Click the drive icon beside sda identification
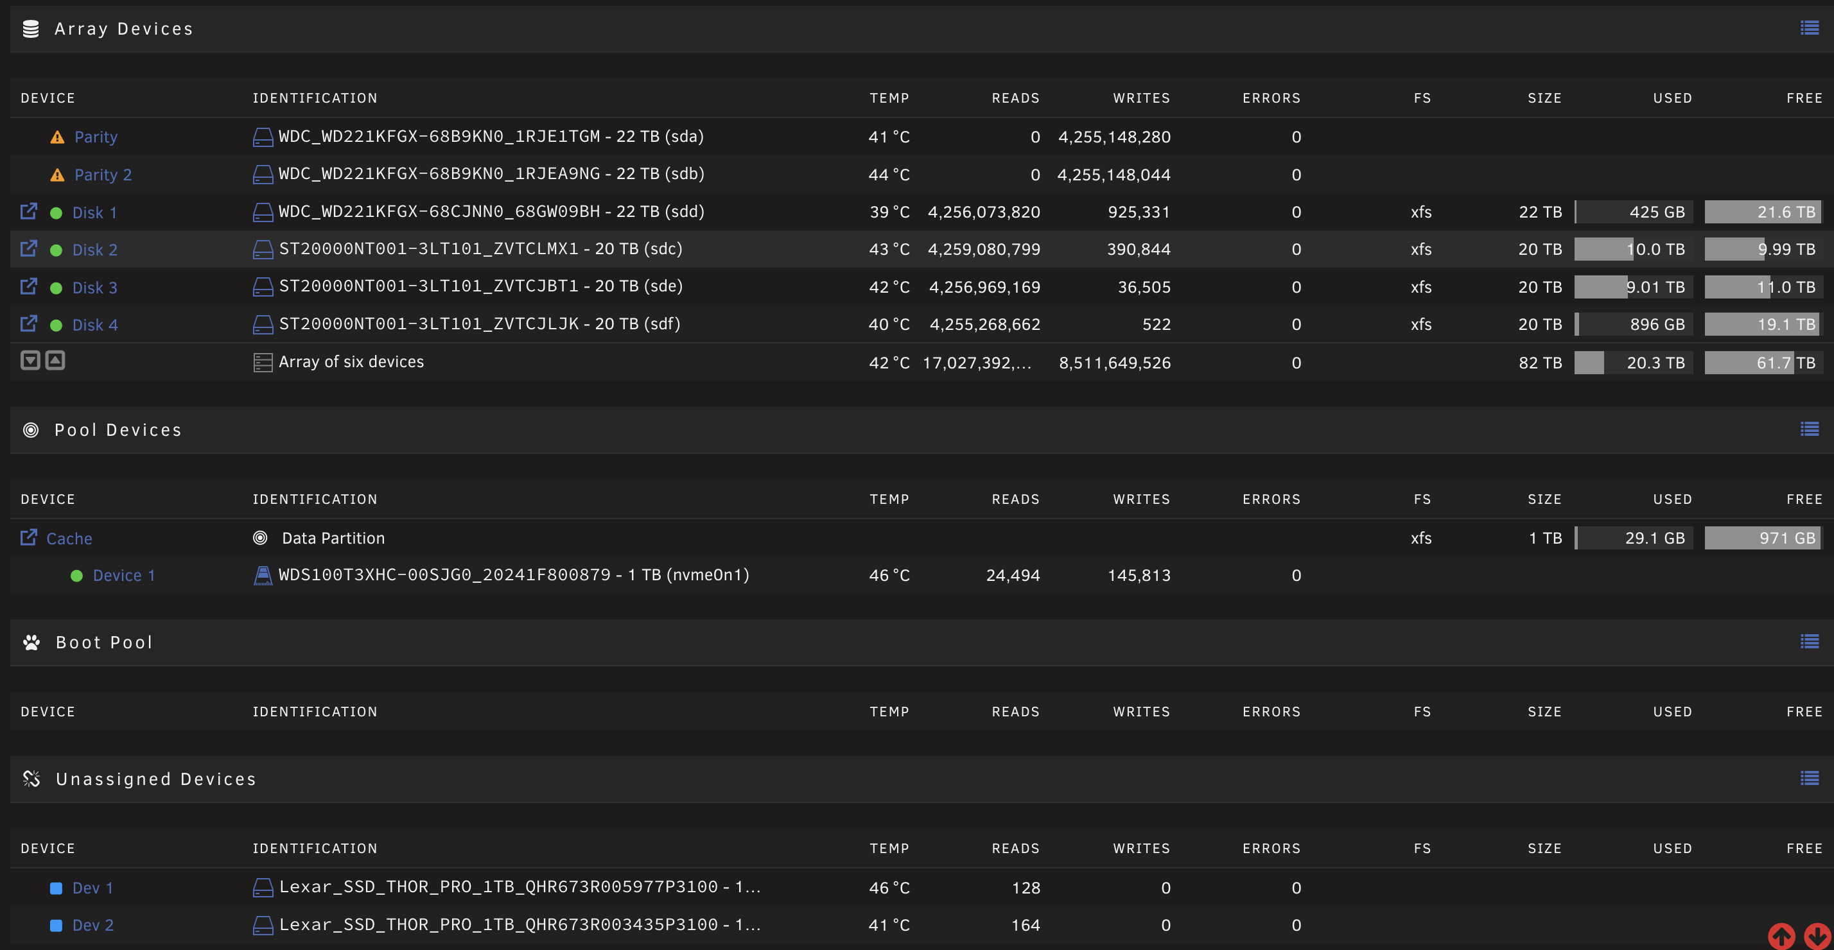The width and height of the screenshot is (1834, 950). click(263, 137)
